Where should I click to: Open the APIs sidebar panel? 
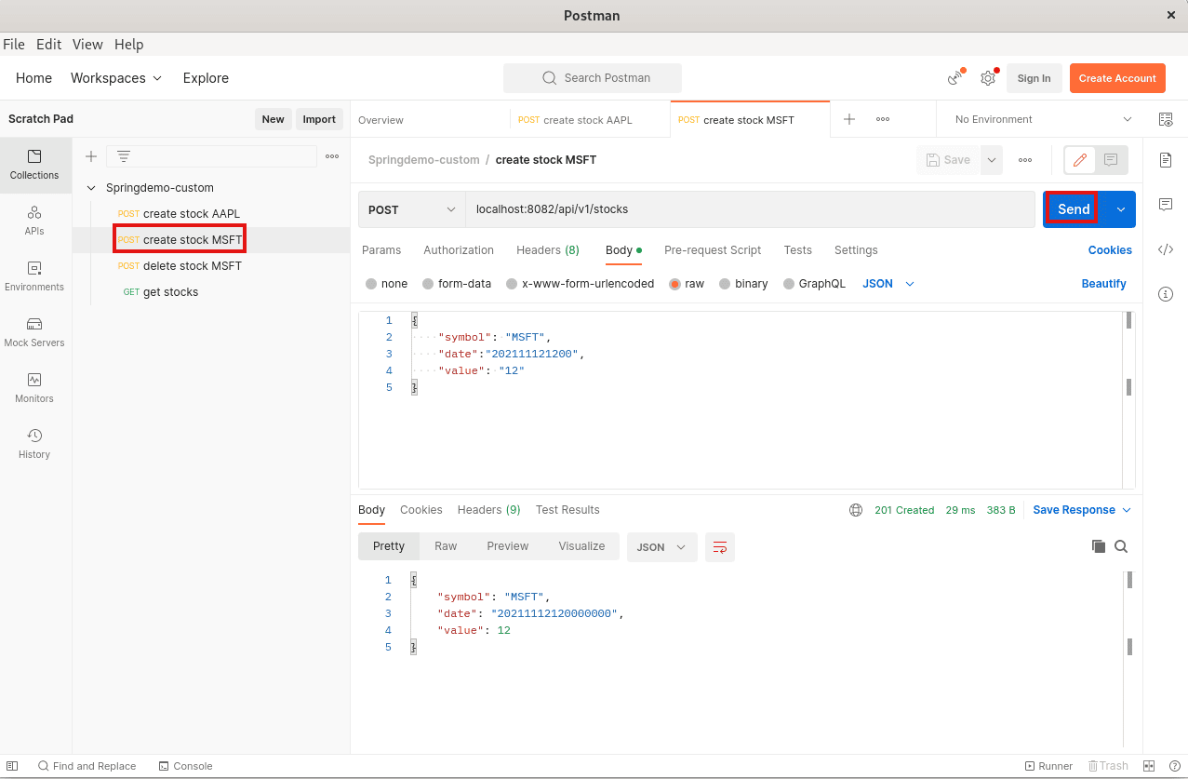(35, 221)
